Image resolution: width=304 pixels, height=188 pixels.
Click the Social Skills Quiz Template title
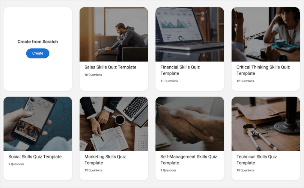35,157
